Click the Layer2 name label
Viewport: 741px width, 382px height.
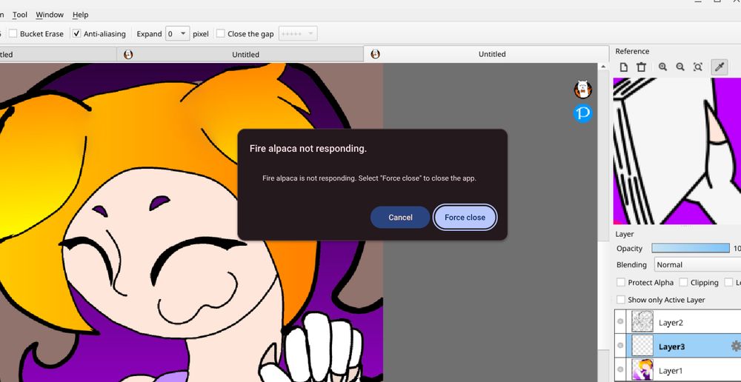(x=671, y=323)
